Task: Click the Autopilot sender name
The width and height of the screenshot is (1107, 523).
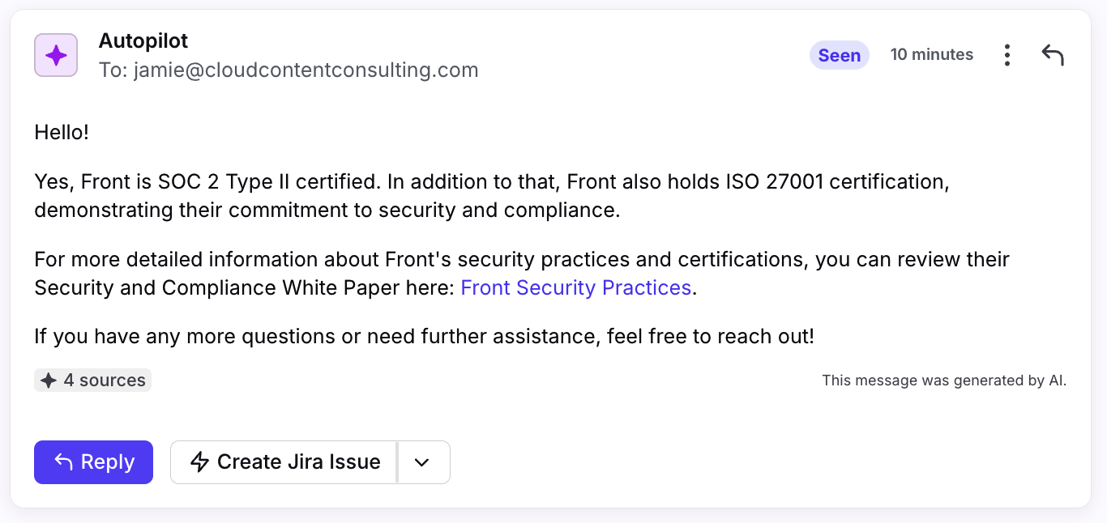Action: click(143, 40)
